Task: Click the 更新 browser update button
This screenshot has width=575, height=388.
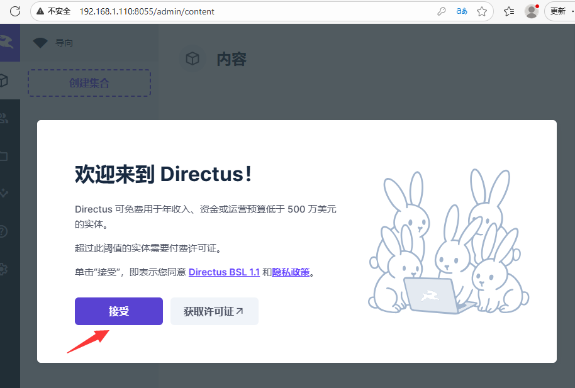Action: coord(558,11)
